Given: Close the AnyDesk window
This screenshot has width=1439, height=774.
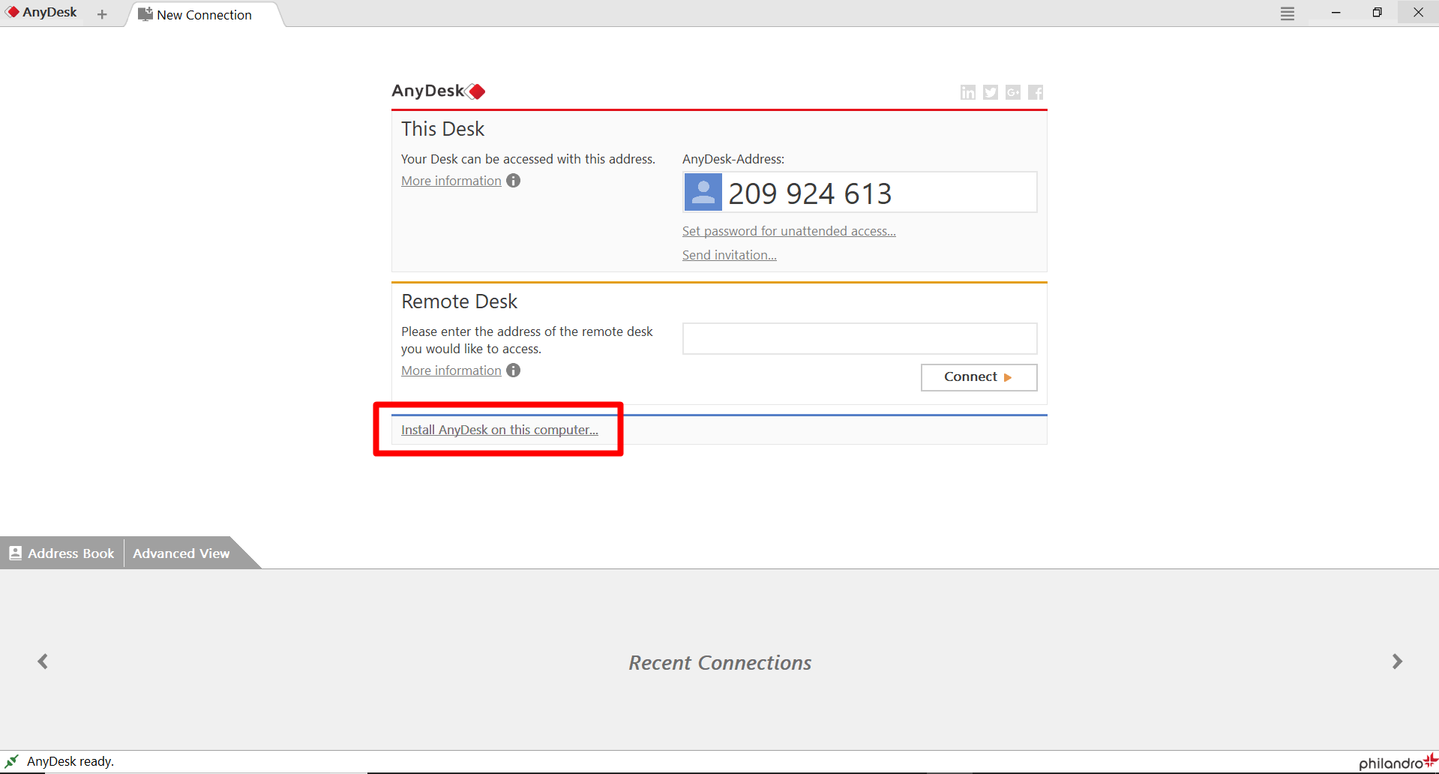Looking at the screenshot, I should point(1418,13).
